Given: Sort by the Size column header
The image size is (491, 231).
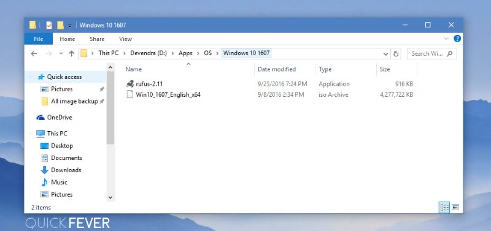Looking at the screenshot, I should [385, 69].
